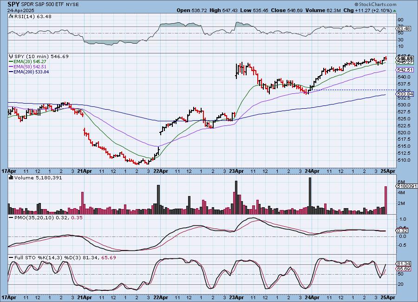Click the 65.69 tag on the stochastic axis
This screenshot has height=302, width=418.
tap(403, 269)
